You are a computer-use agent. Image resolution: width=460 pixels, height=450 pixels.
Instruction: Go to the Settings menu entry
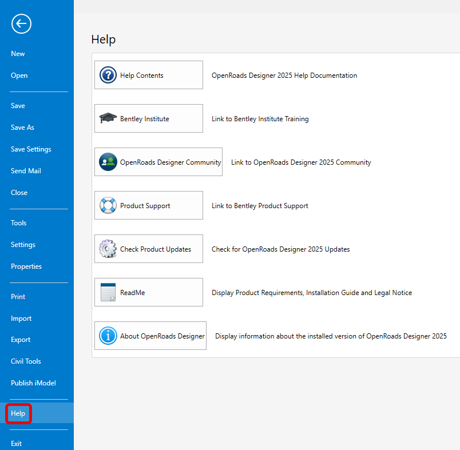click(23, 245)
